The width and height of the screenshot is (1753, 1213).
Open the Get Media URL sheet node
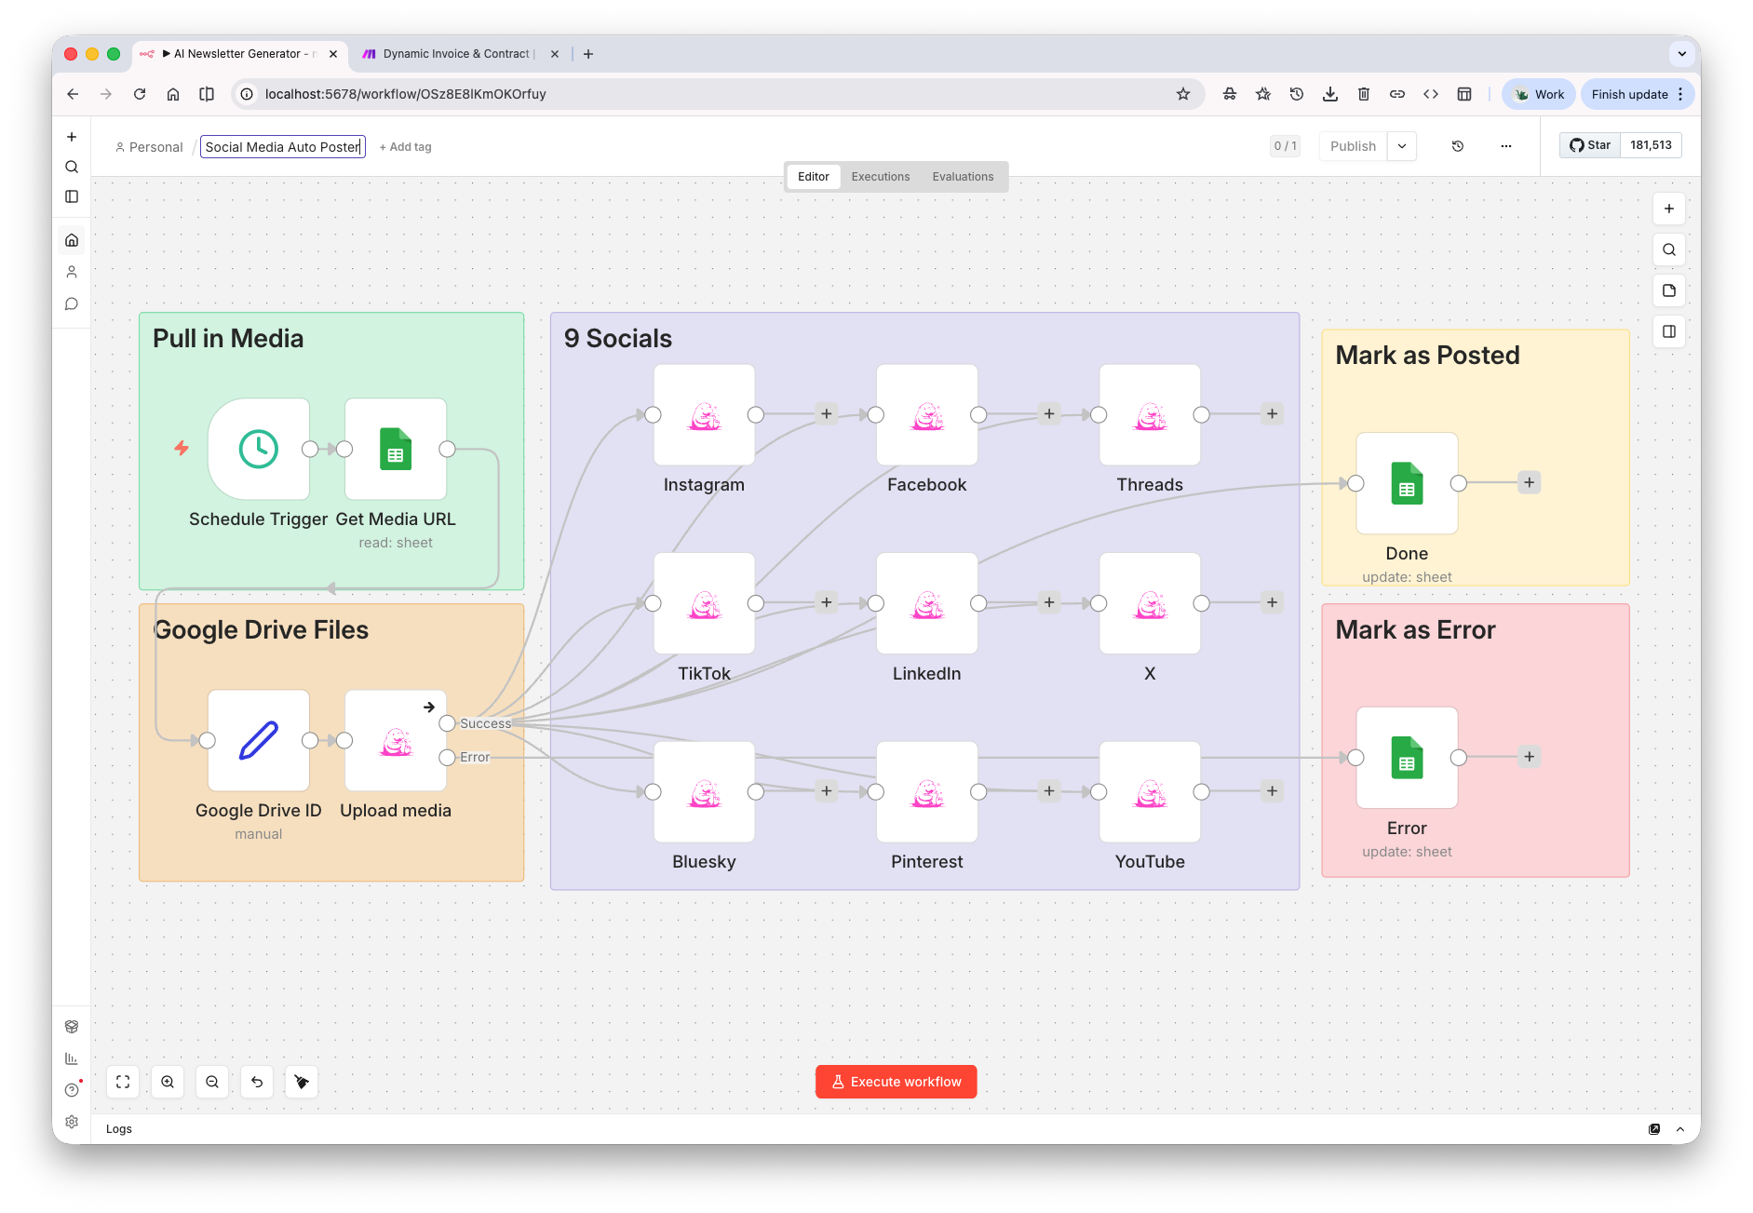(x=395, y=451)
